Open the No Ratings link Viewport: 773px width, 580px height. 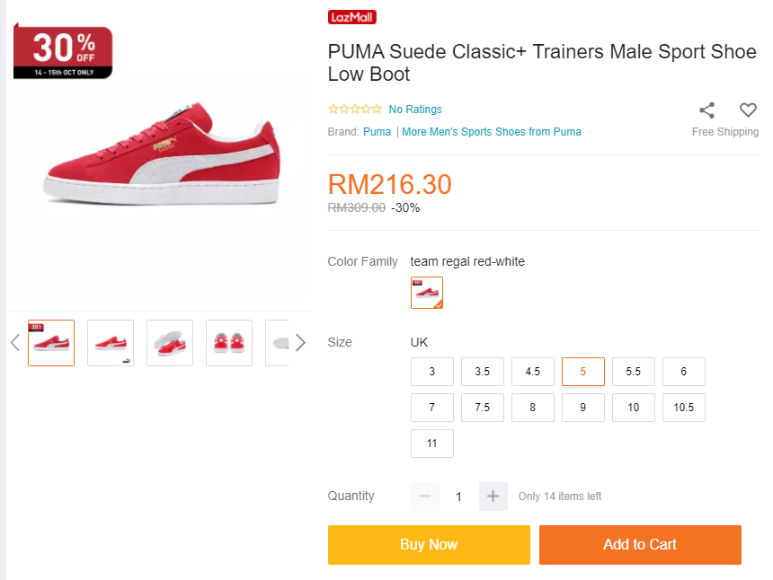[x=415, y=110]
